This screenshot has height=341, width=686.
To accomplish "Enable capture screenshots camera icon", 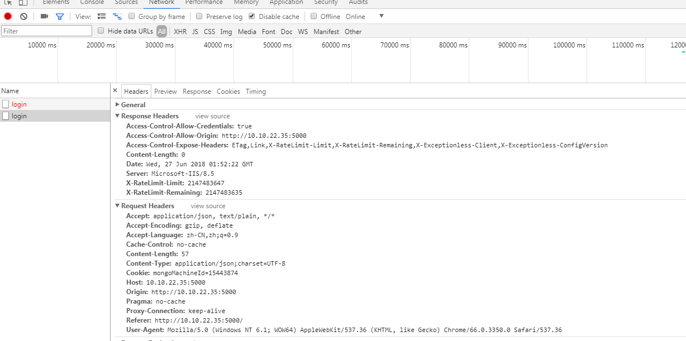I will coord(44,16).
